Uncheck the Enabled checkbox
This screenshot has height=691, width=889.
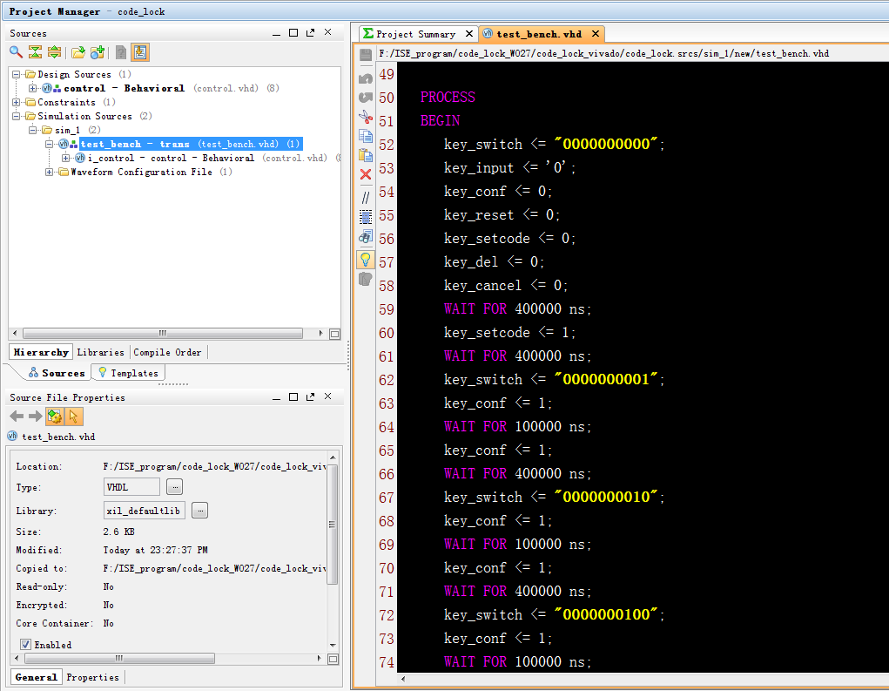(26, 645)
